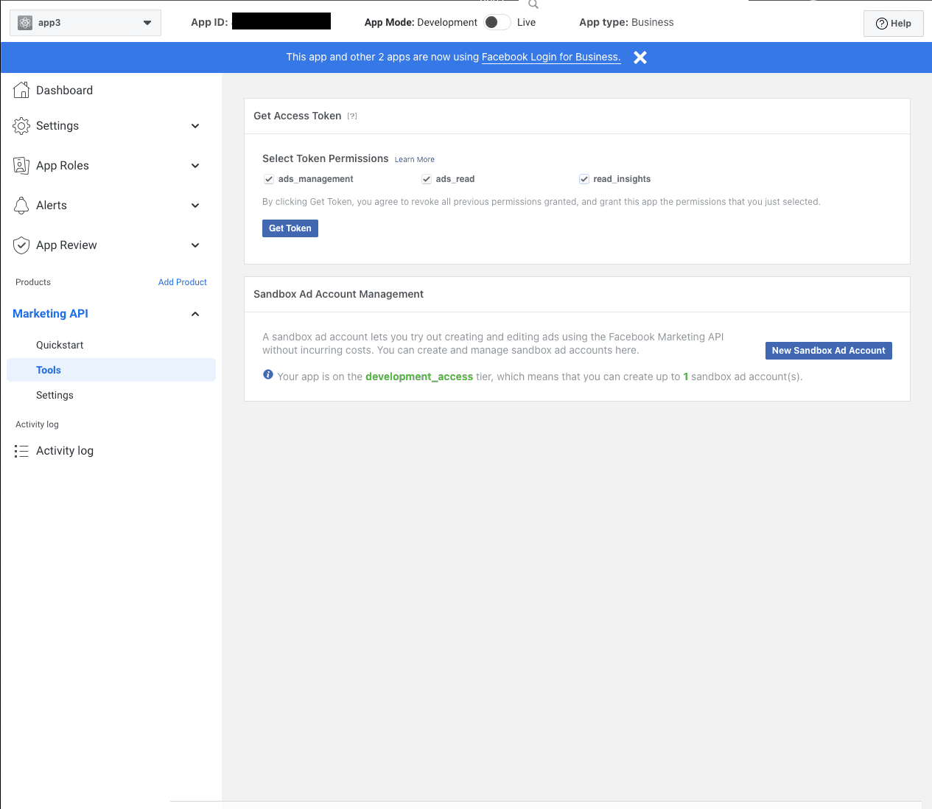Open Marketing API Quickstart

point(60,345)
